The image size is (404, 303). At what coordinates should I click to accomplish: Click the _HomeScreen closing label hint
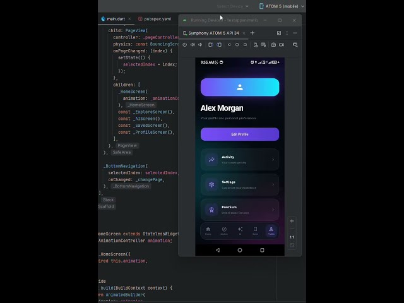pyautogui.click(x=141, y=105)
